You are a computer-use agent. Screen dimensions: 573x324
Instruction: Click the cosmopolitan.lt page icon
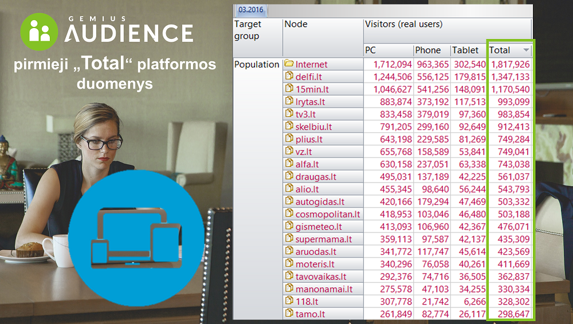pyautogui.click(x=289, y=214)
